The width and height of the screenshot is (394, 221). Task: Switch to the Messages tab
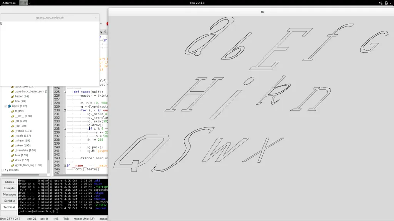point(9,195)
